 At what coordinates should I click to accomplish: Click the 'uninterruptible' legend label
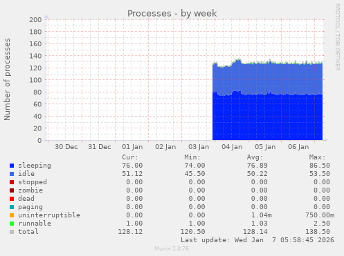(49, 215)
